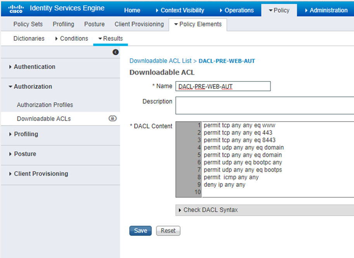Open the Policy Elements dropdown tab
The height and width of the screenshot is (258, 354).
pyautogui.click(x=198, y=24)
